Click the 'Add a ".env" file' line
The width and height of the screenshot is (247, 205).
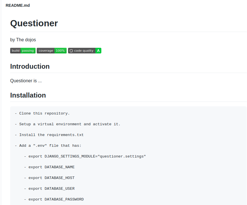[48, 146]
